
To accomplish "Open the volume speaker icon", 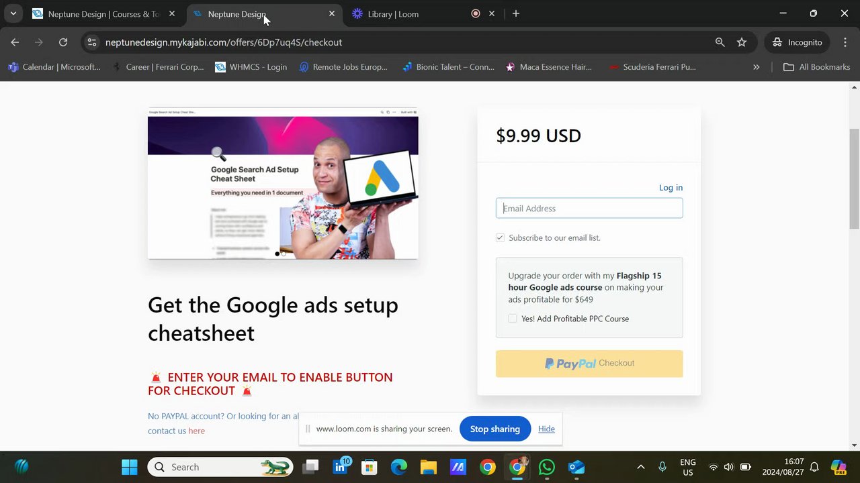I will 729,467.
